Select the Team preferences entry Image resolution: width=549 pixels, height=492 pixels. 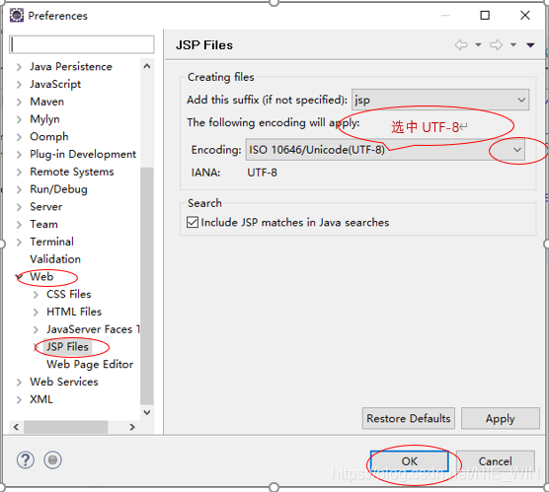tap(43, 224)
